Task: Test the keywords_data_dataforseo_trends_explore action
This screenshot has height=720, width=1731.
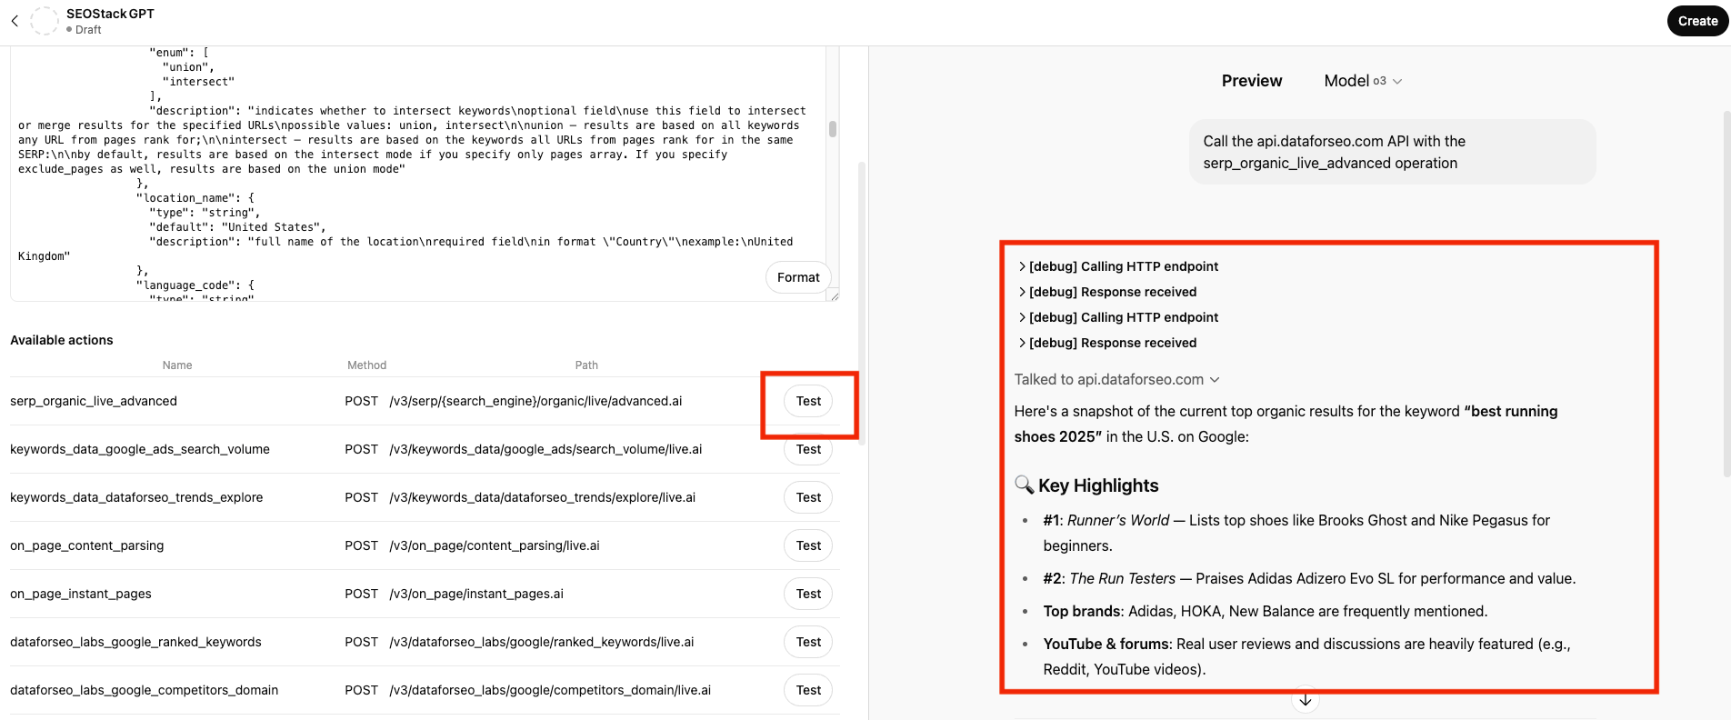Action: (x=808, y=497)
